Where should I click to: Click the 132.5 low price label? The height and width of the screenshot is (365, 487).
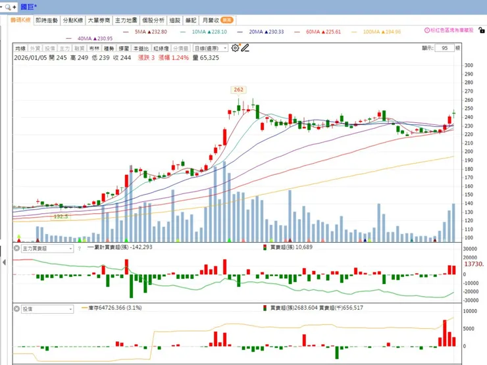[61, 216]
